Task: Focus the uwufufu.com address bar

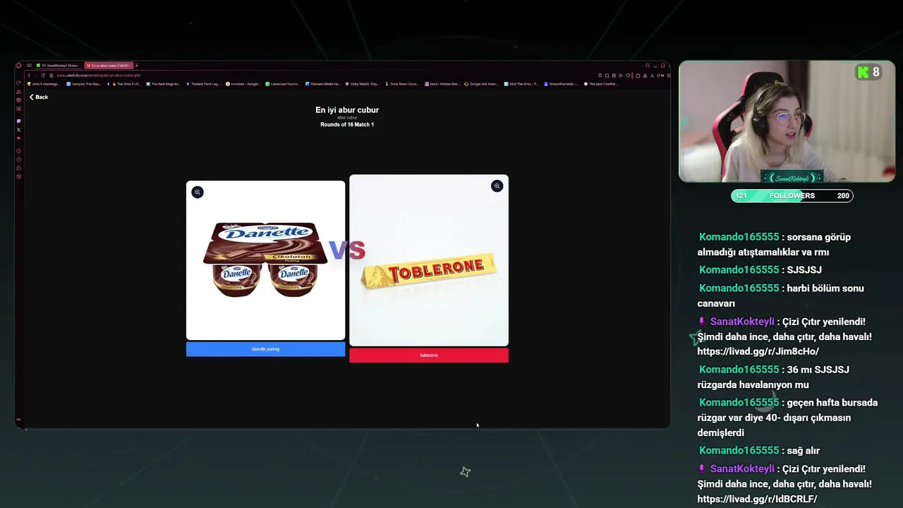Action: tap(99, 75)
